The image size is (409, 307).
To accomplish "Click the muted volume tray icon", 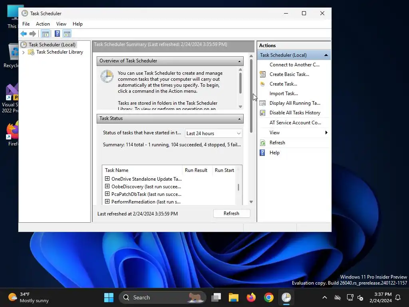I will 361,297.
